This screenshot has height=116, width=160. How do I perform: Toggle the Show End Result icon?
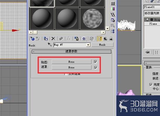pyautogui.click(x=99, y=39)
